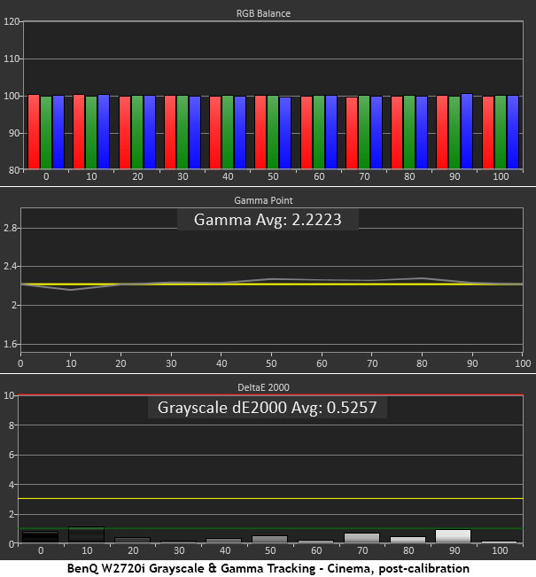Viewport: 536px width, 577px height.
Task: Click the 1.6 label on the Gamma Point axis
Action: tap(10, 344)
